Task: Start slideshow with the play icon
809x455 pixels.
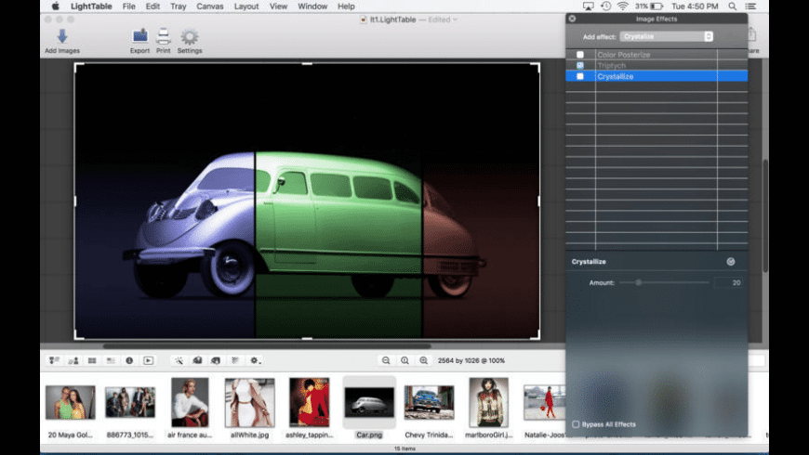Action: pyautogui.click(x=149, y=360)
